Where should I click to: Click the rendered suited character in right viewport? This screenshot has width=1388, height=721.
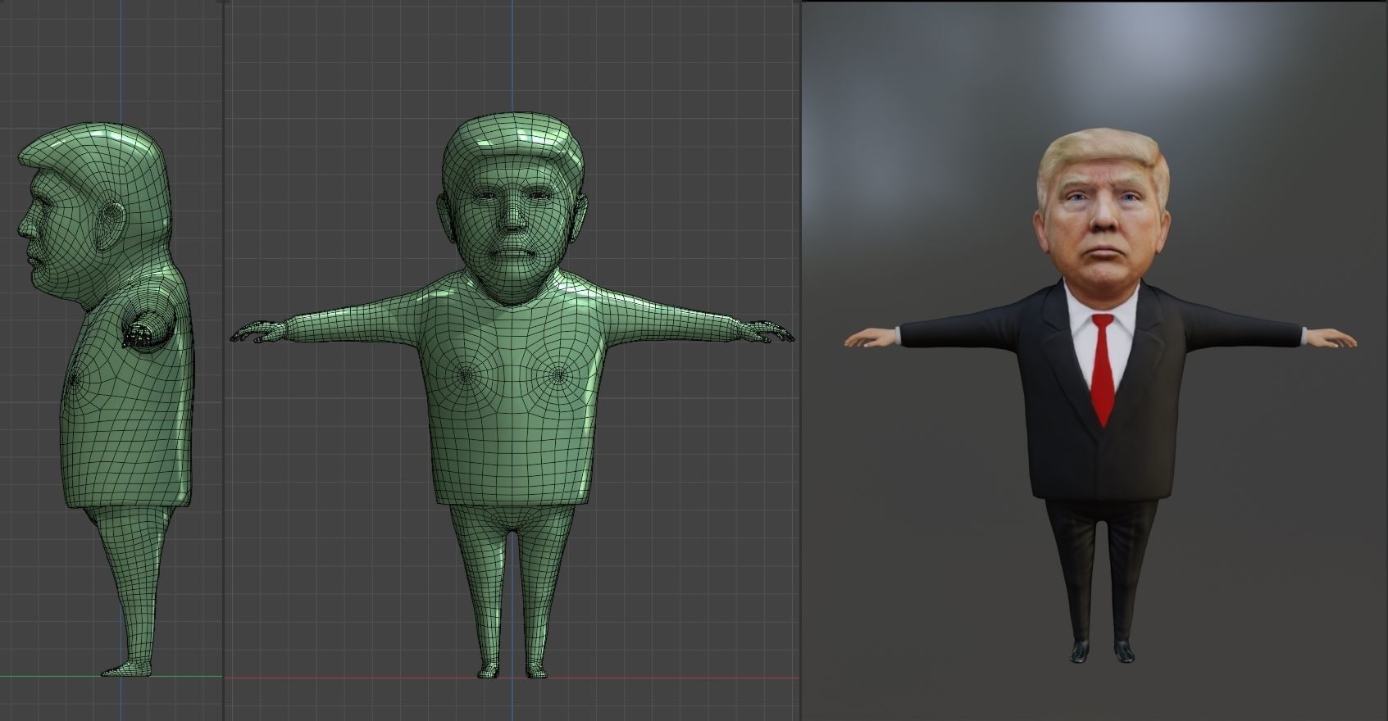click(x=1101, y=393)
